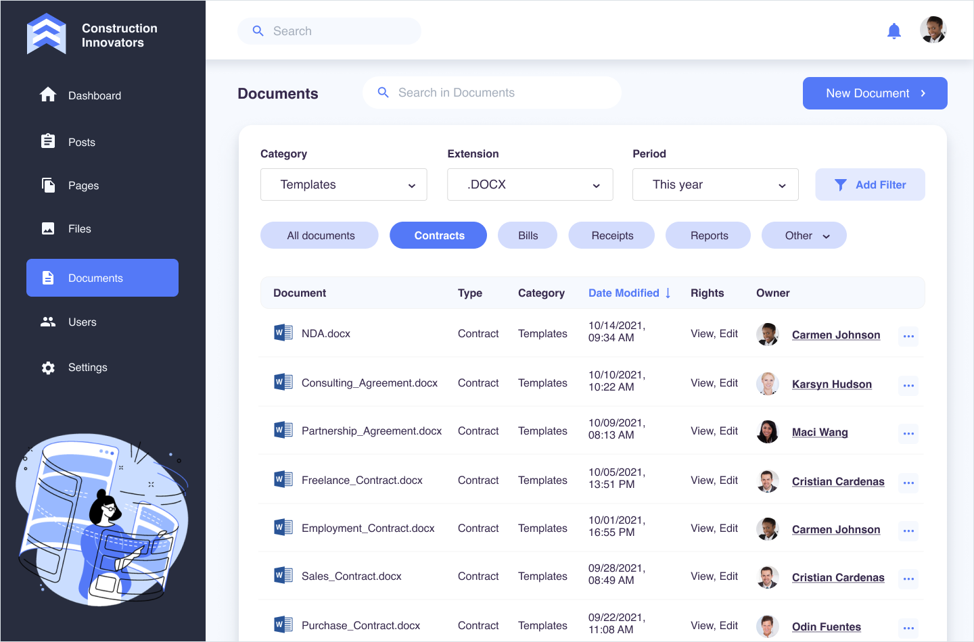The image size is (974, 642).
Task: Click the notification bell icon
Action: tap(894, 31)
